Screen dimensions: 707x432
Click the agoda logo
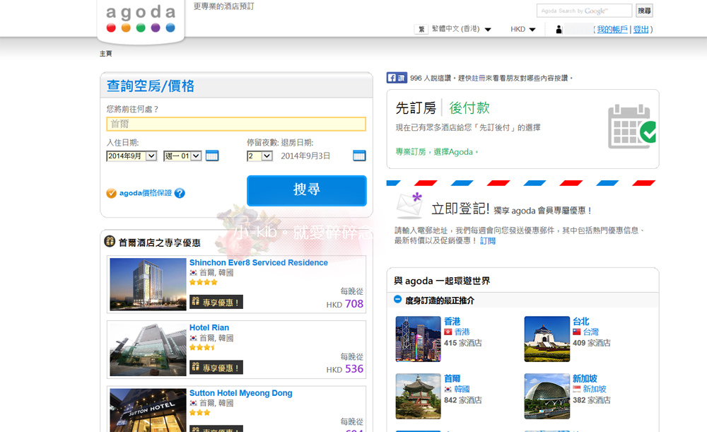[141, 19]
